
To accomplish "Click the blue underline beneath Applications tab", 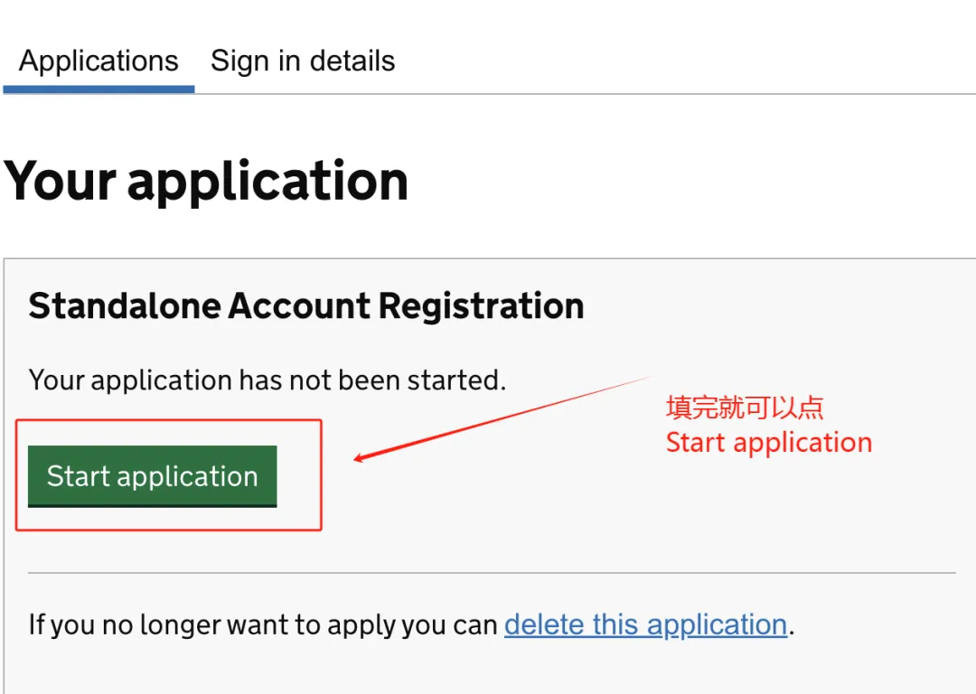I will (99, 89).
